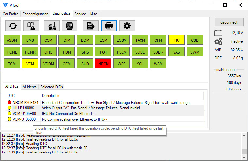248x161 pixels.
Task: Select the red NRCM module tile
Action: (103, 64)
